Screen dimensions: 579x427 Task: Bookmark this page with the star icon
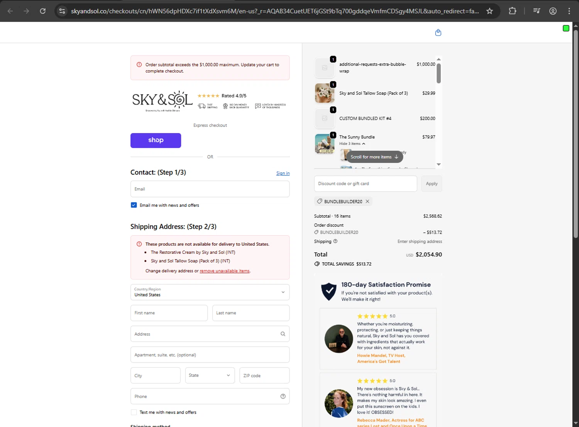pyautogui.click(x=489, y=11)
